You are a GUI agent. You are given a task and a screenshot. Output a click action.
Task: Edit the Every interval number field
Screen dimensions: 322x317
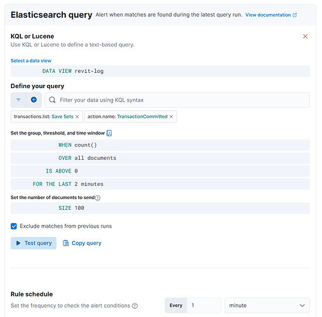click(x=204, y=306)
